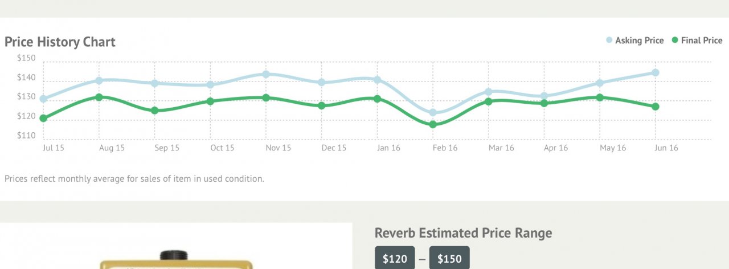Toggle the Asking Price legend item
Screen dimensions: 729x269
coord(634,40)
